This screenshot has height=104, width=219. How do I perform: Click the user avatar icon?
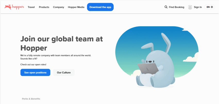(x=190, y=7)
